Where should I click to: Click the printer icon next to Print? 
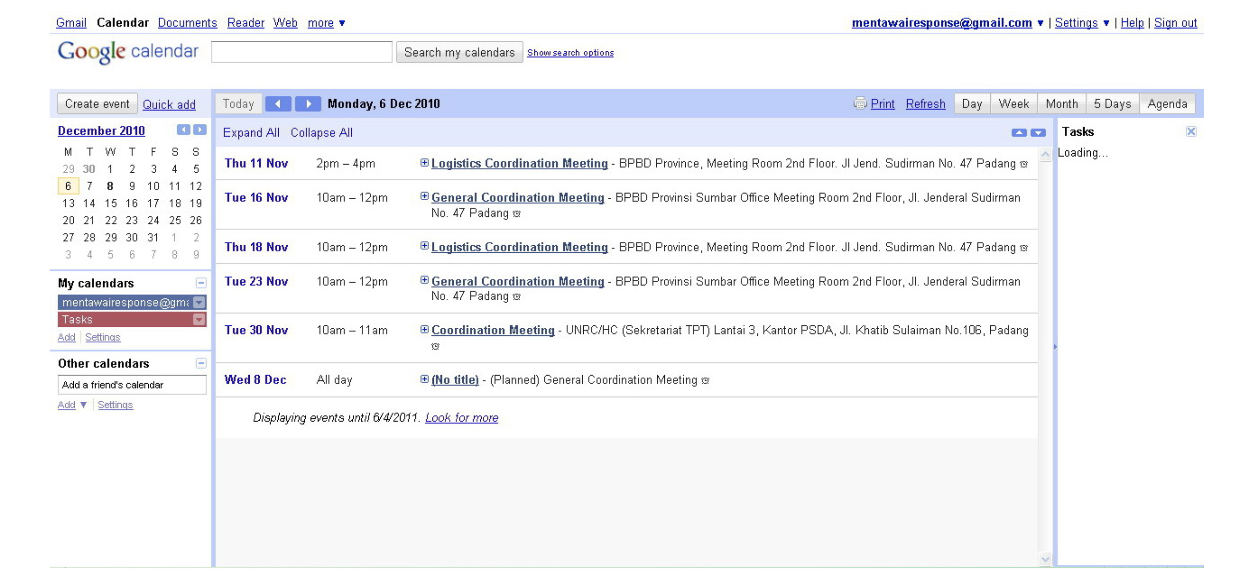[x=859, y=103]
